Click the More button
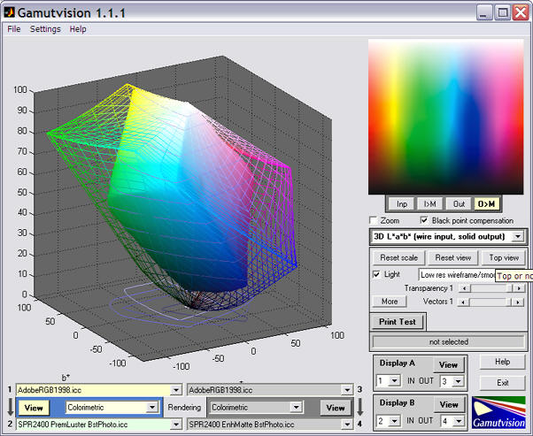533x436 pixels. [390, 302]
